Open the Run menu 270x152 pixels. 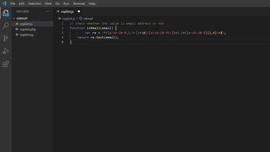66,3
